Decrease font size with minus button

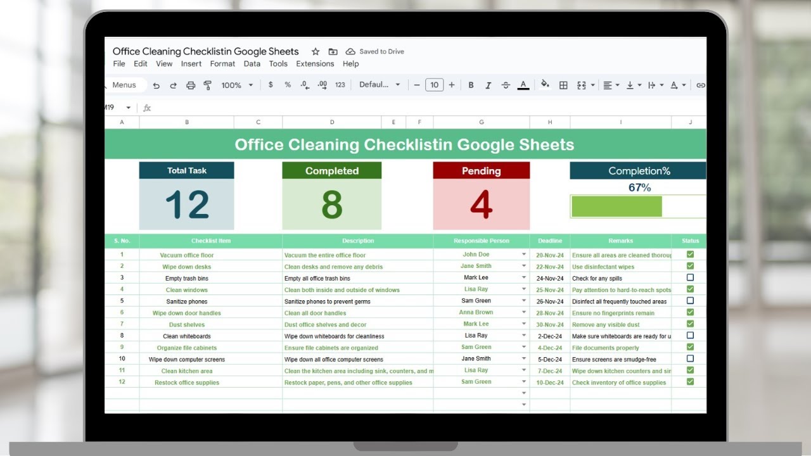click(417, 85)
